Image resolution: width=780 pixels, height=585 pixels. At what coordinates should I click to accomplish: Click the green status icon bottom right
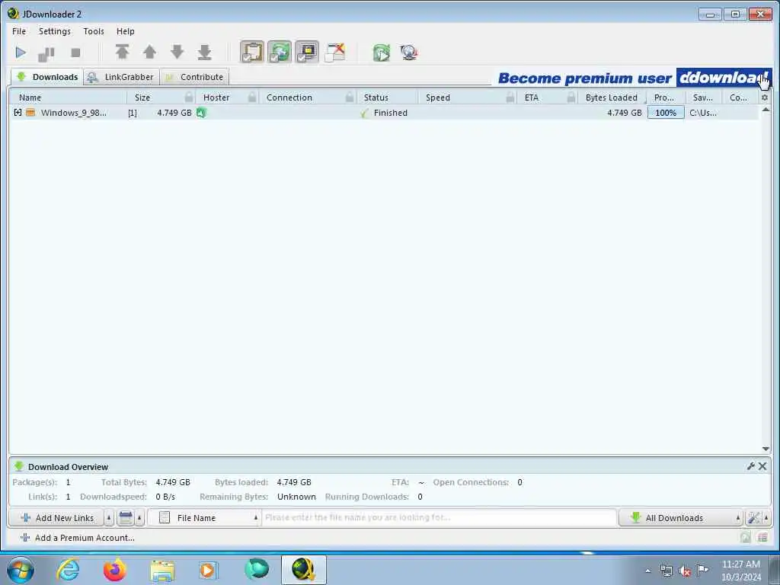tap(745, 537)
